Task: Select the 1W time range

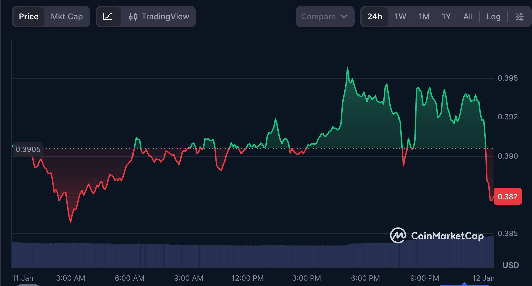Action: pos(400,17)
